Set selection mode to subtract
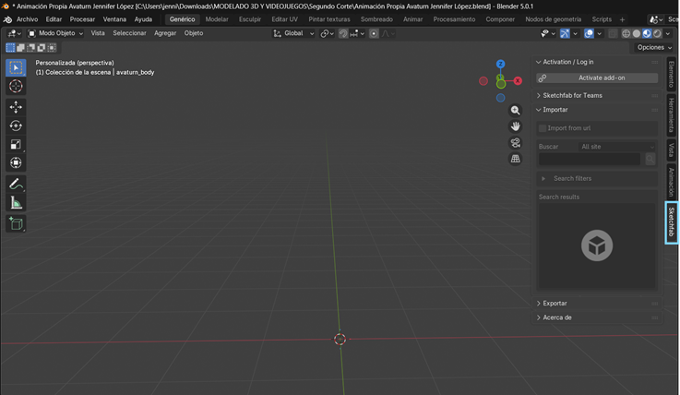Screen dimensions: 680x395 [31, 48]
